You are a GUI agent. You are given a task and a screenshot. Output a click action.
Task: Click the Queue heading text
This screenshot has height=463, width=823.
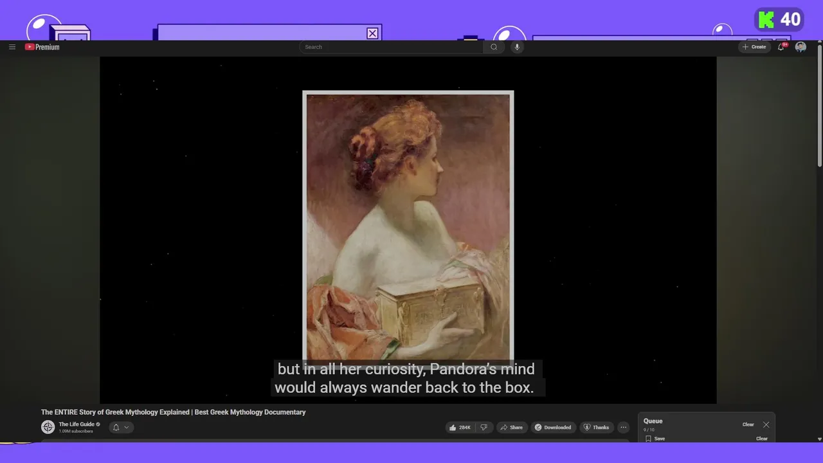click(x=653, y=421)
